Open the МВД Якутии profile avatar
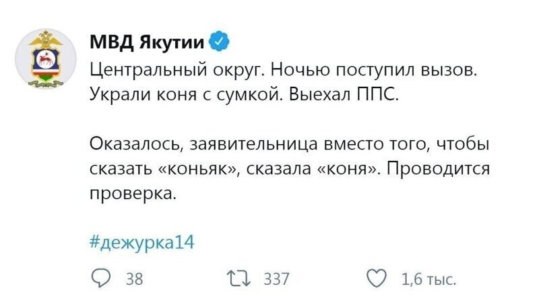539x307 pixels. click(46, 58)
